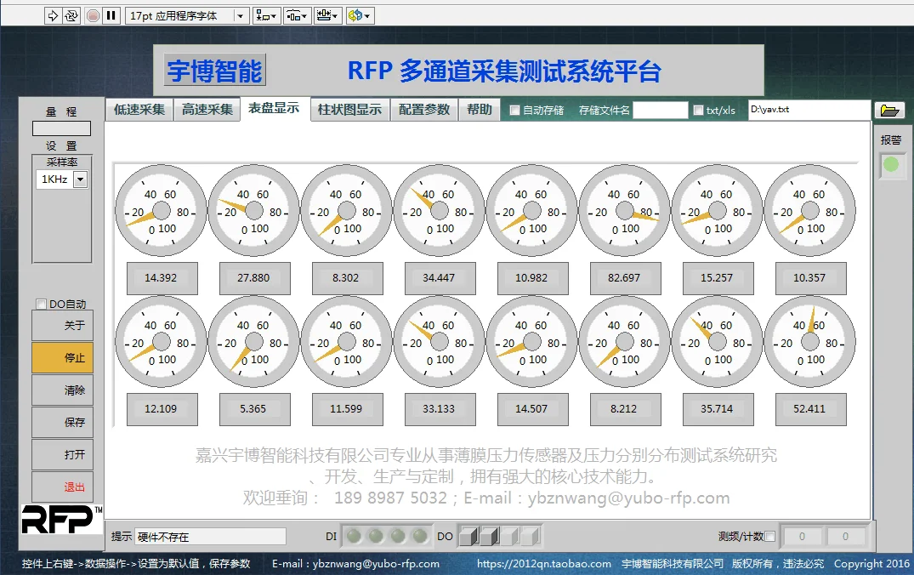Open the 柱状图显示 tab
914x575 pixels.
click(x=349, y=109)
